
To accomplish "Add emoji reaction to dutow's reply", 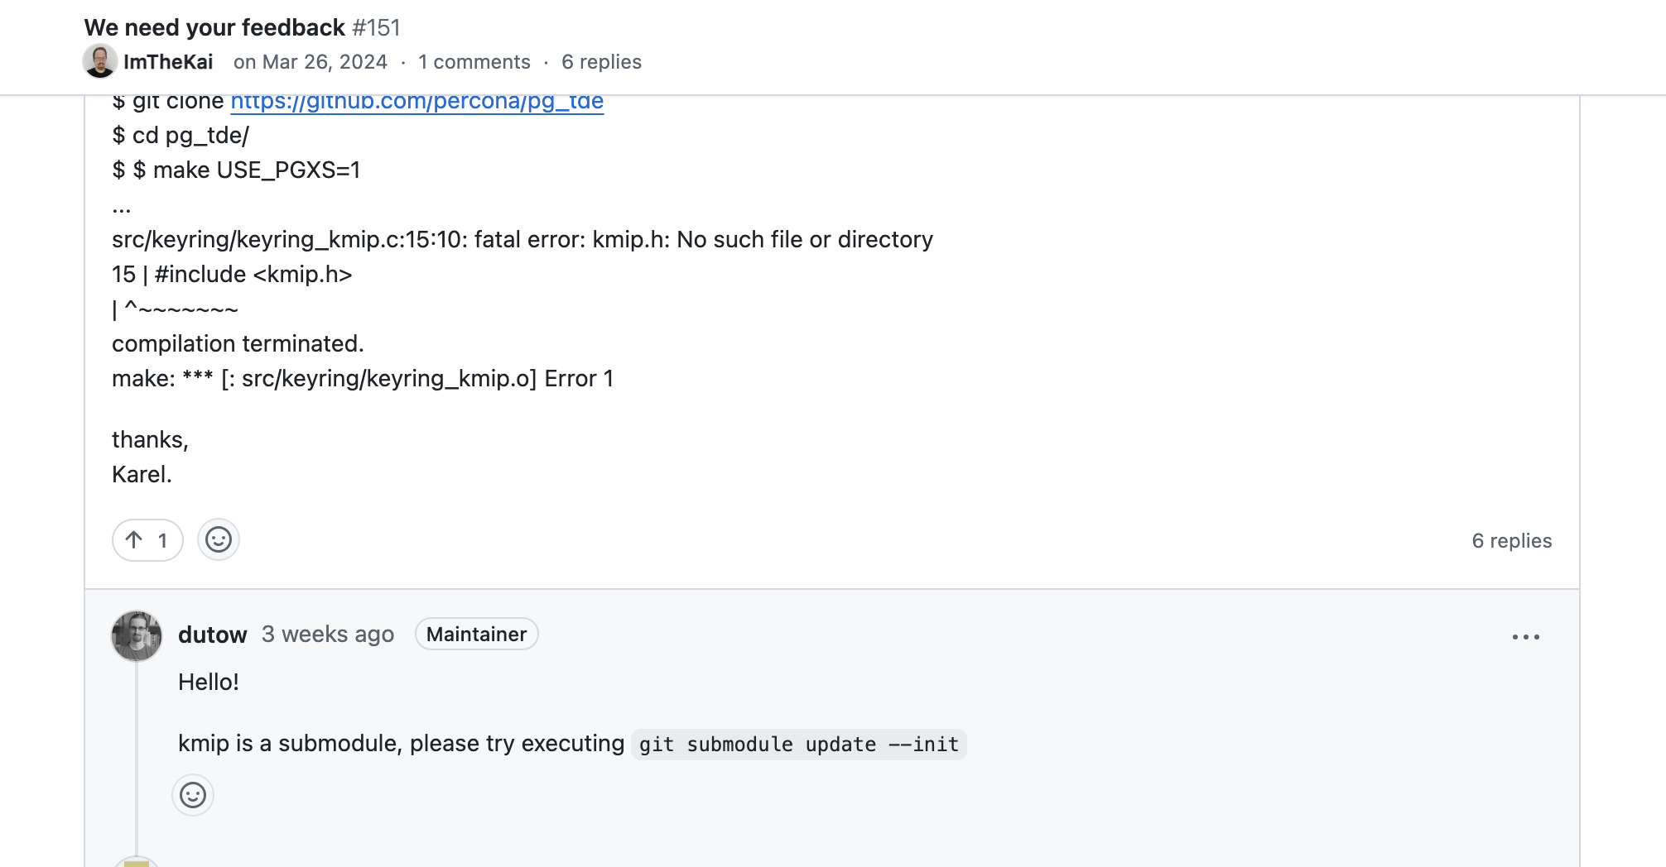I will pos(193,795).
